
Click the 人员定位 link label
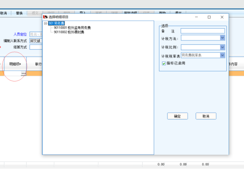[x=20, y=34]
